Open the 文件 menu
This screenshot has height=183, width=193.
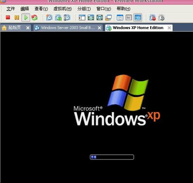(x=10, y=9)
